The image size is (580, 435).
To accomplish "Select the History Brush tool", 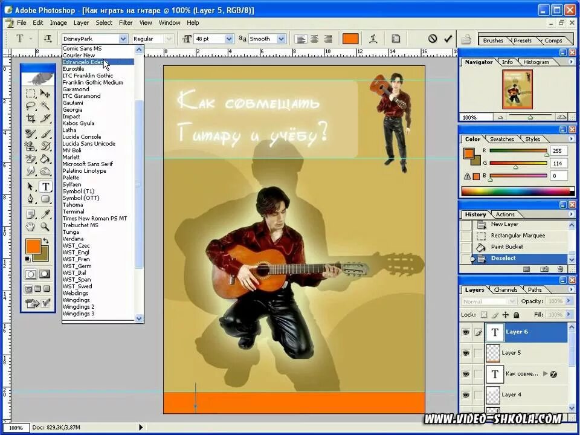I will coord(45,146).
